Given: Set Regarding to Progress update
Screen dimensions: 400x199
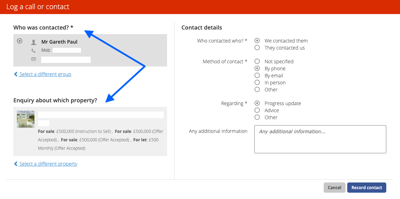Looking at the screenshot, I should [257, 103].
